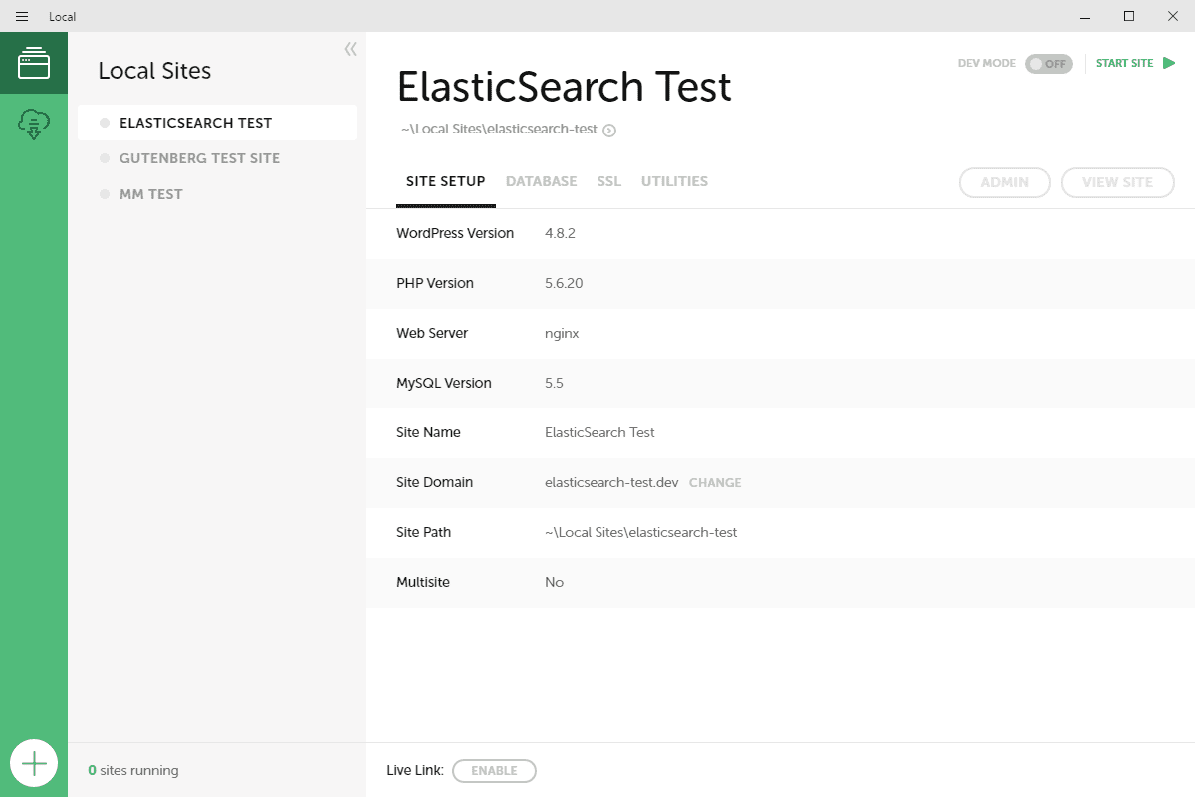
Task: Open the Utilities tab
Action: (x=674, y=181)
